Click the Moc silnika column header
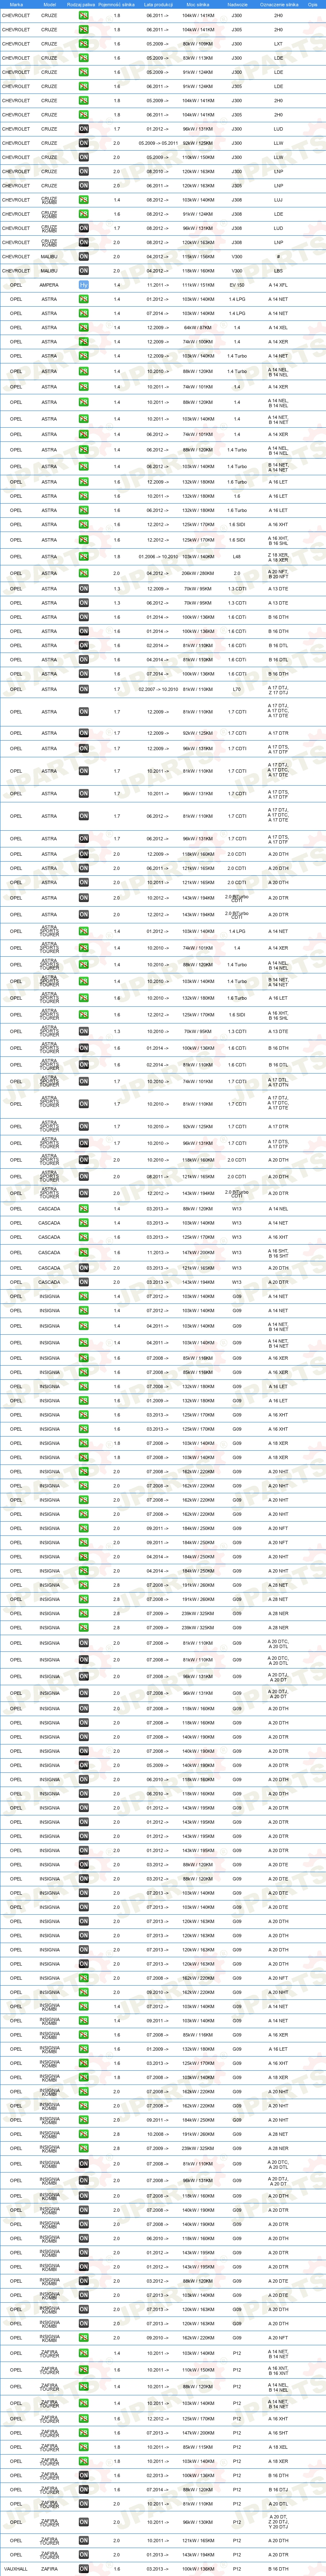The image size is (326, 2576). tap(198, 4)
